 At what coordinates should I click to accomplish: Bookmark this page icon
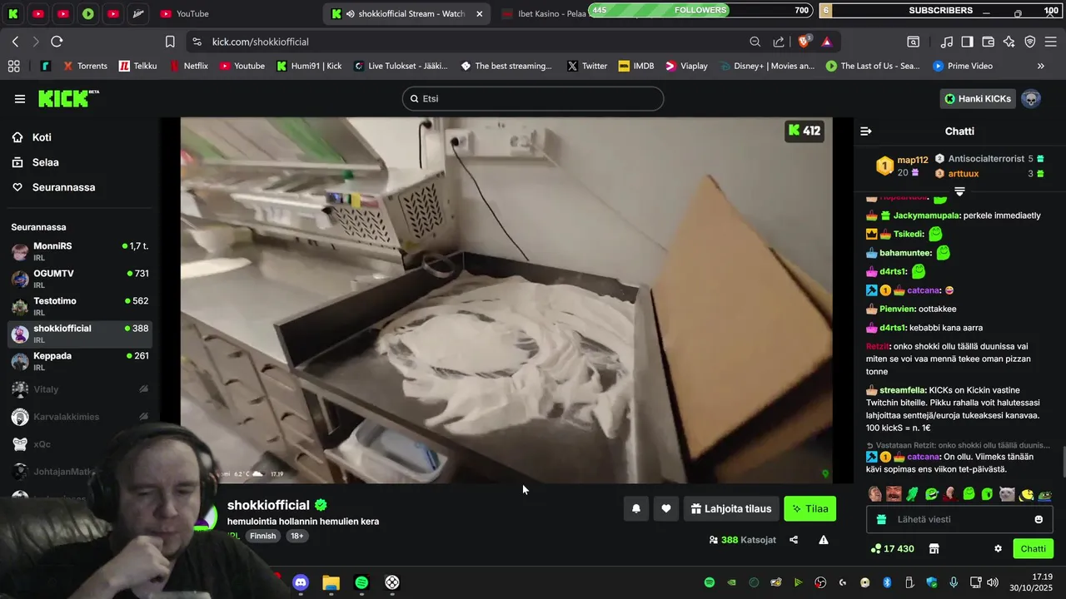(x=170, y=42)
